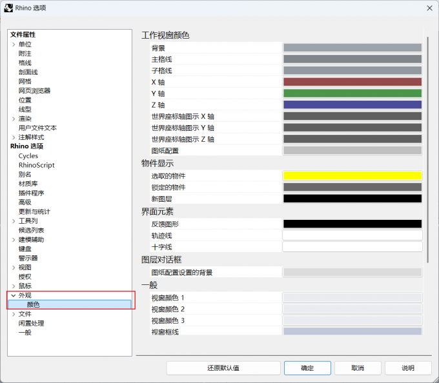This screenshot has width=439, height=383.
Task: Expand the 文件 tree node
Action: tap(14, 314)
